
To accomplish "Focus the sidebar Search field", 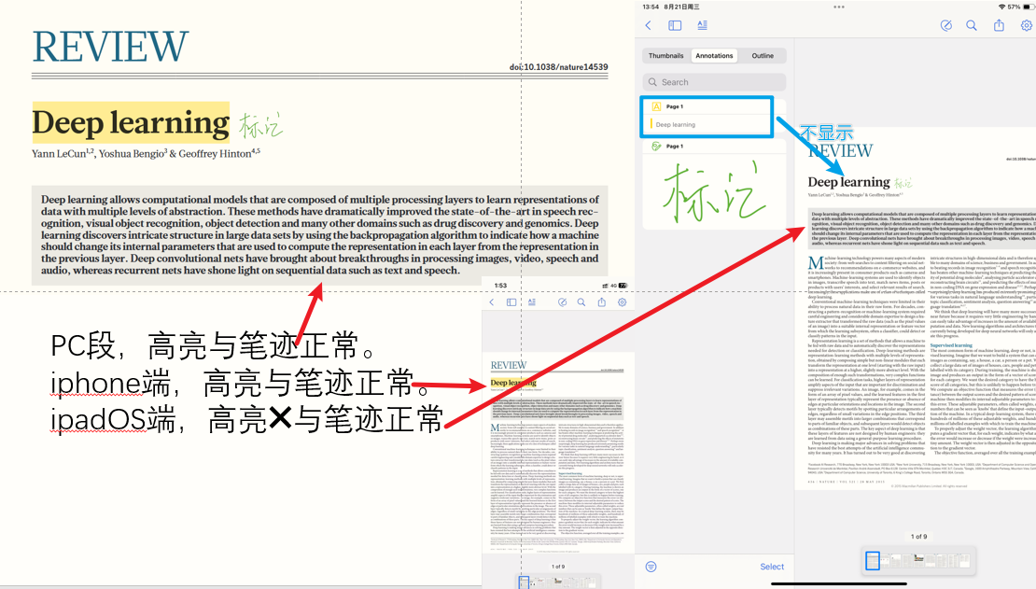I will [714, 82].
